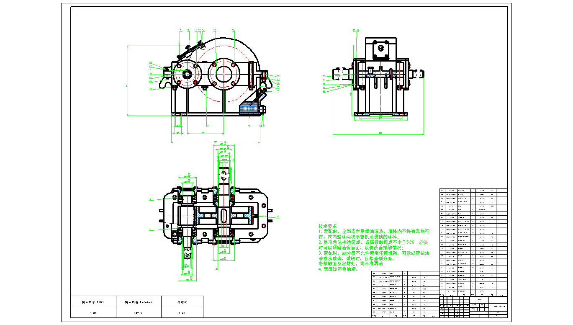
Task: Click the 传动比 header cell
Action: pos(182,302)
